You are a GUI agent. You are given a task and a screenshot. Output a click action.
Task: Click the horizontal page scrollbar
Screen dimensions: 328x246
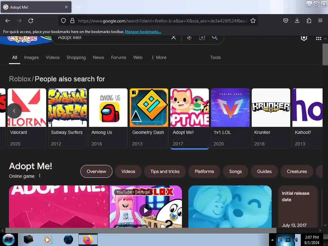141,230
